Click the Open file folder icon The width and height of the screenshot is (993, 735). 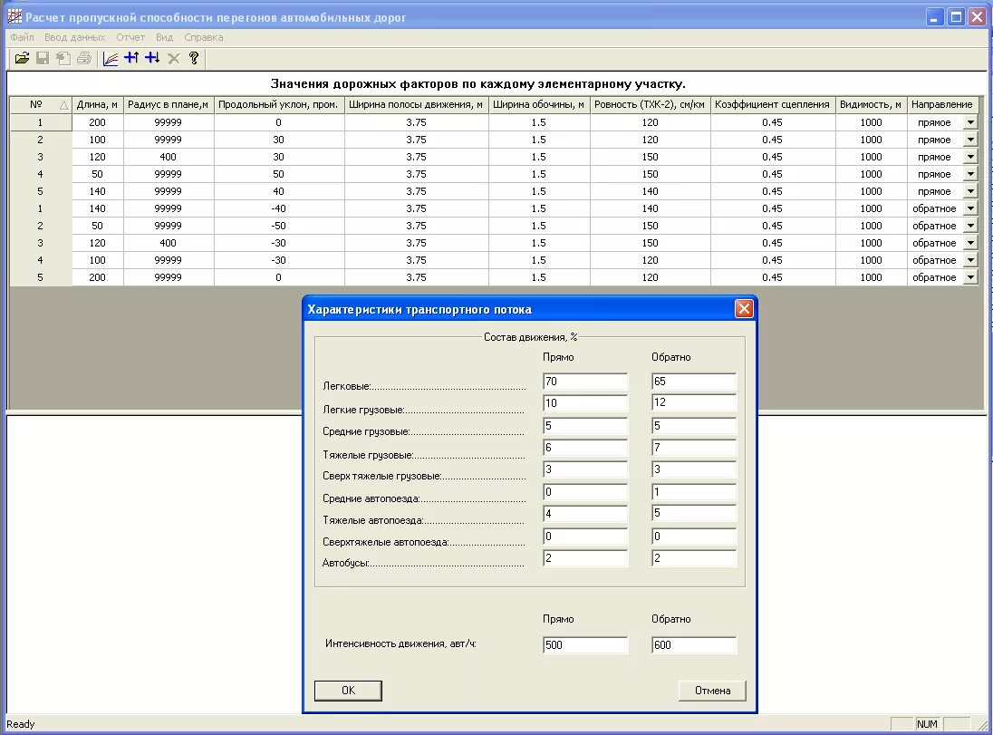(22, 58)
